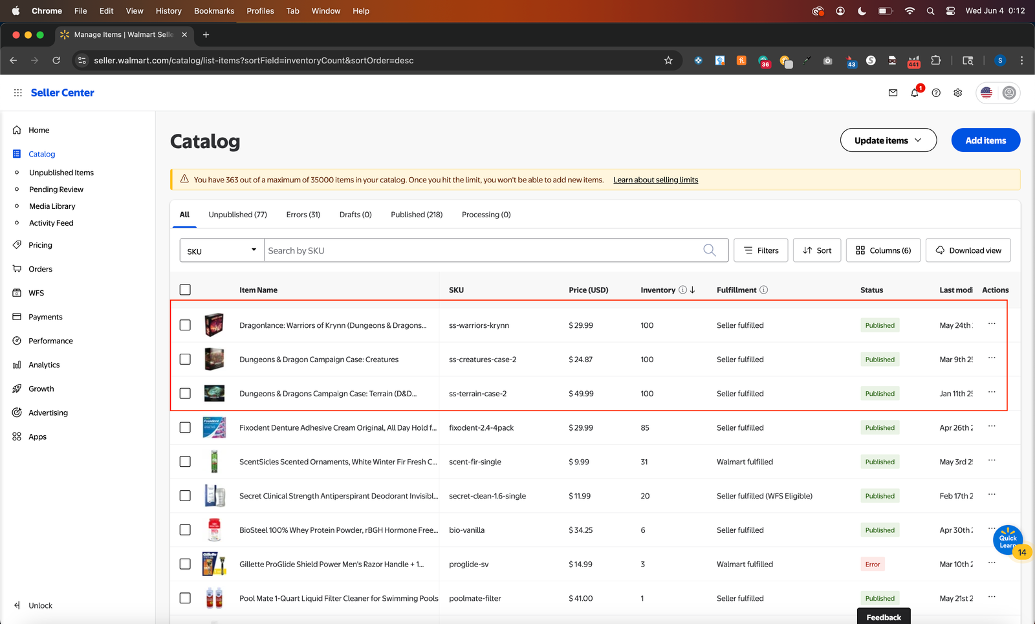Switch to the Processing (0) tab
Viewport: 1035px width, 624px height.
(486, 215)
